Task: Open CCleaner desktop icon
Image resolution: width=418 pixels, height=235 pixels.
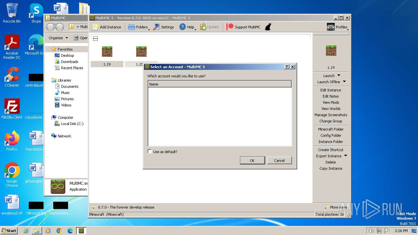Action: click(12, 77)
